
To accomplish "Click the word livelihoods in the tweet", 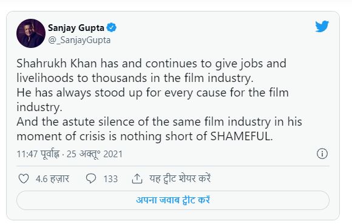I will (x=45, y=78).
